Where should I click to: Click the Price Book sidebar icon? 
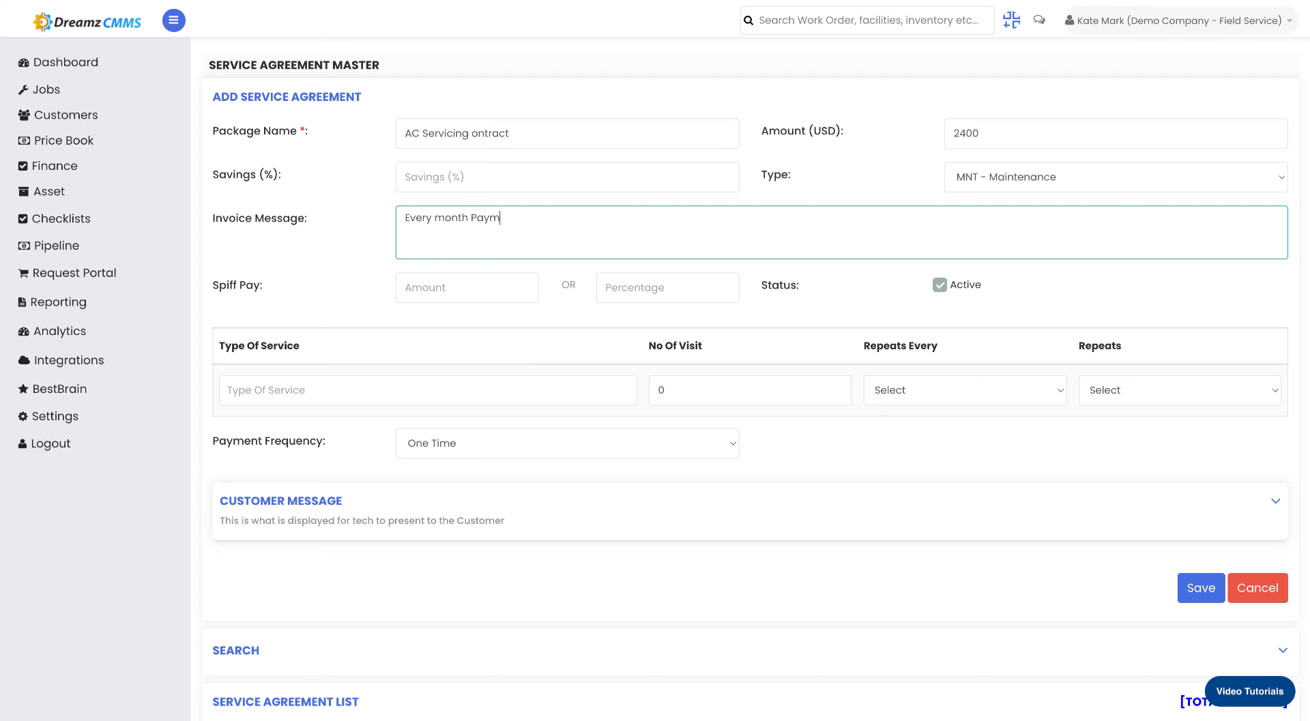pos(23,141)
